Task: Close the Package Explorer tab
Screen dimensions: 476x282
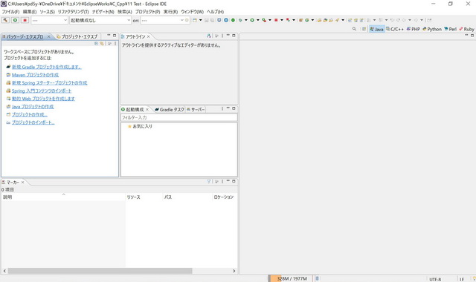Action: (48, 36)
